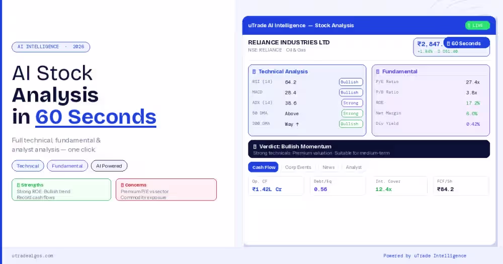Click the P/B Ratio value 3.8x
The height and width of the screenshot is (264, 503).
point(472,93)
